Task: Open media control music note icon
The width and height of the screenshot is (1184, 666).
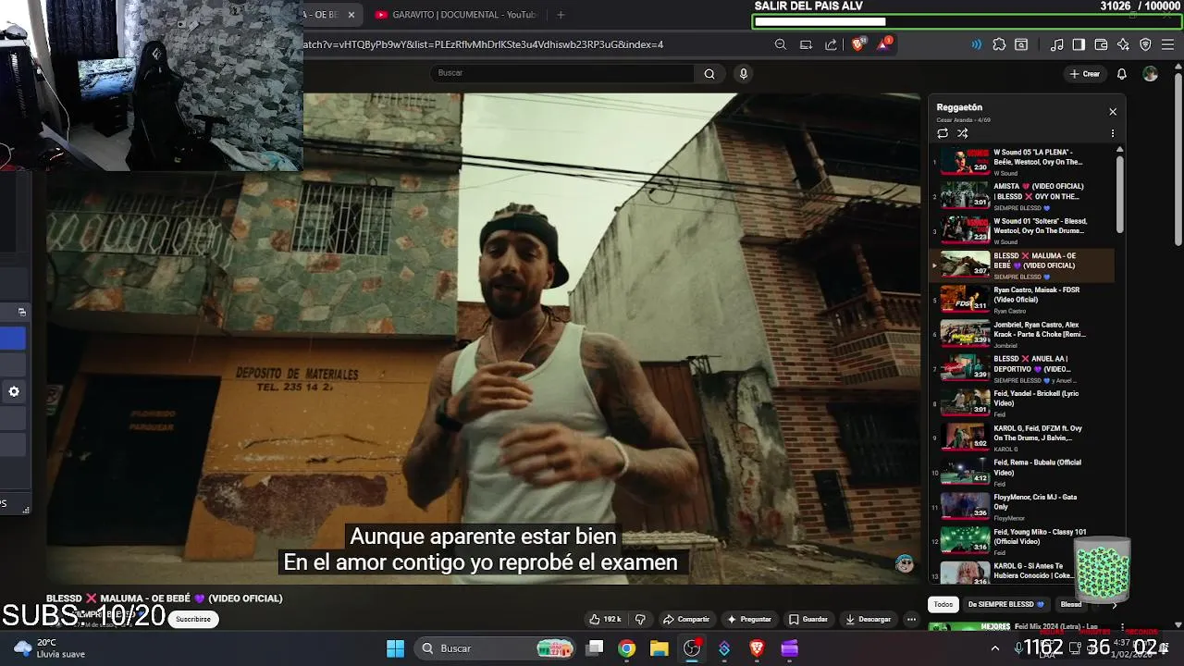Action: tap(1057, 44)
